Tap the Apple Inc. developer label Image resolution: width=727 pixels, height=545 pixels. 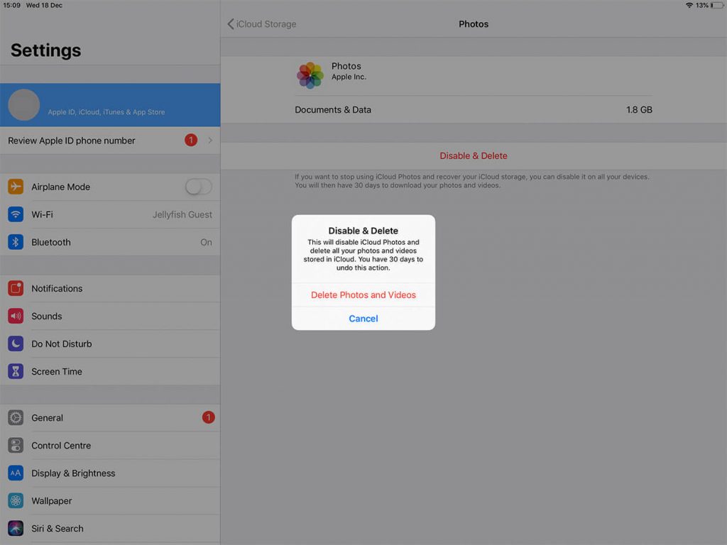click(349, 77)
